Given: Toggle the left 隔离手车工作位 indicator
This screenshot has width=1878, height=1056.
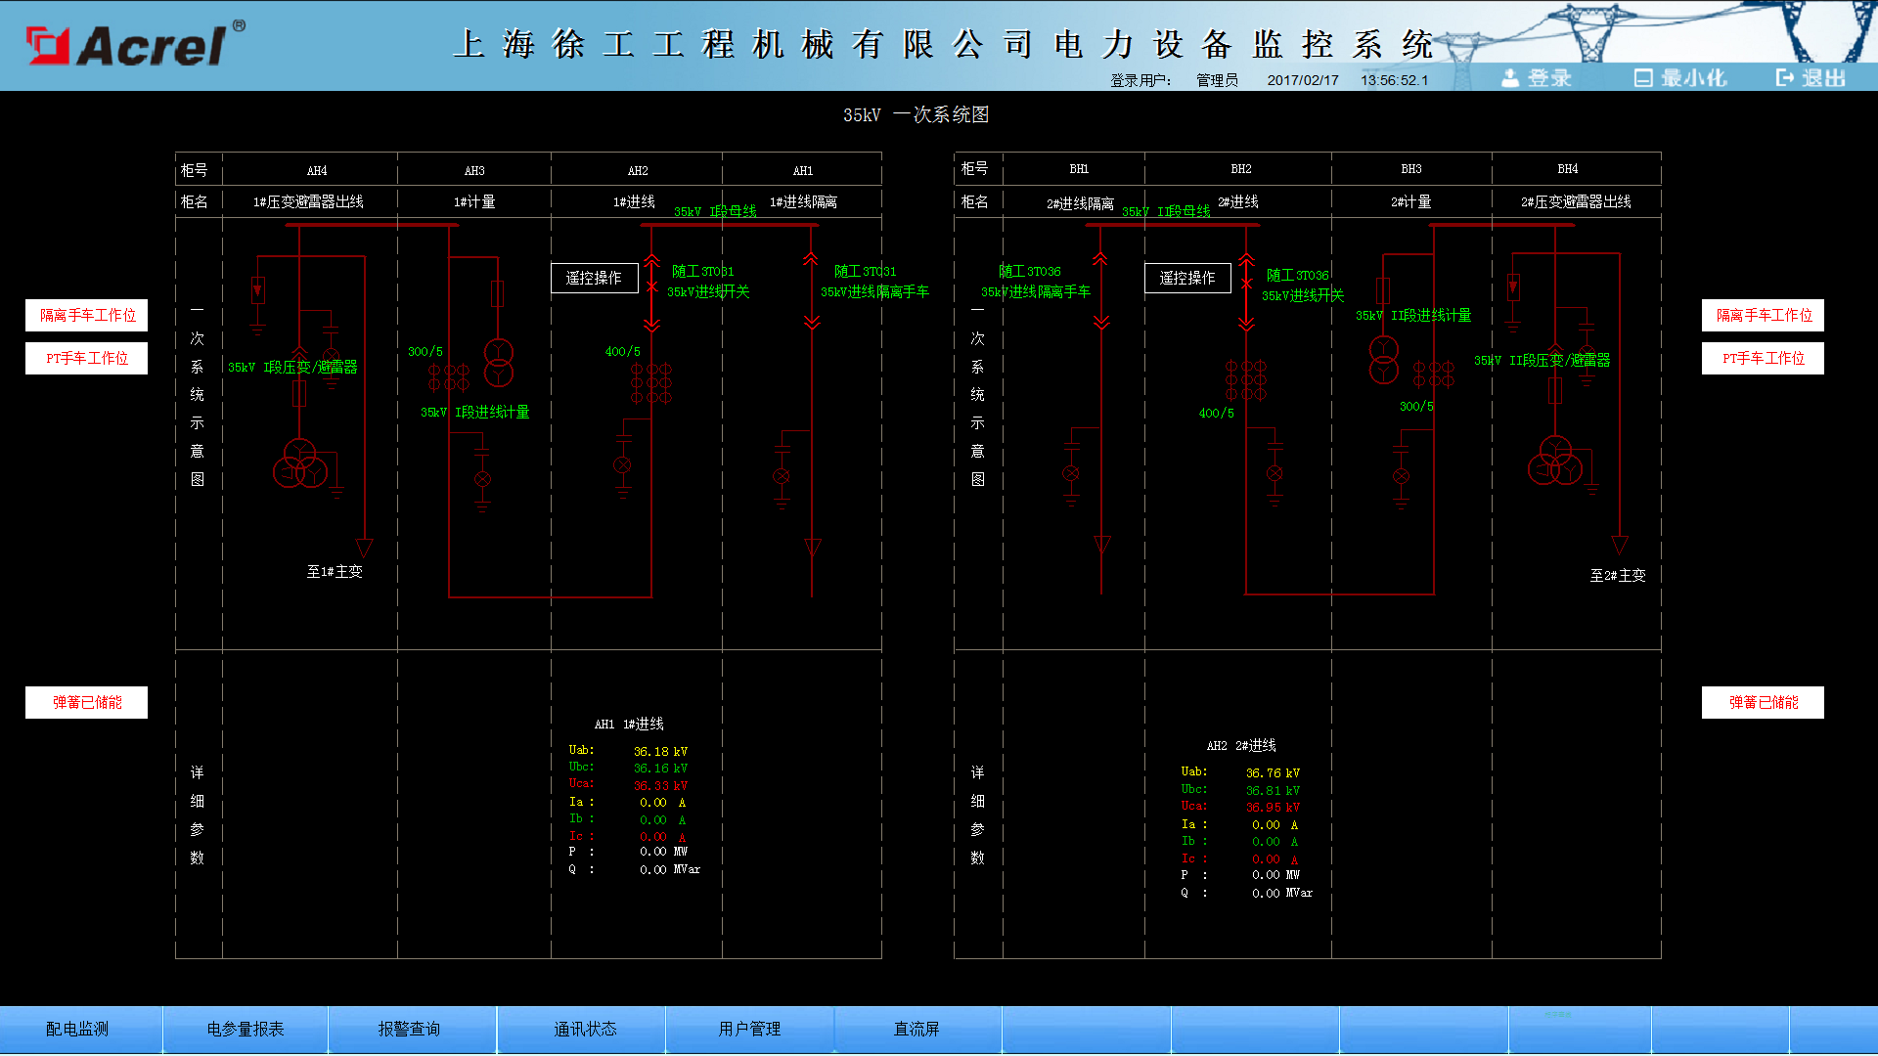Looking at the screenshot, I should [87, 315].
